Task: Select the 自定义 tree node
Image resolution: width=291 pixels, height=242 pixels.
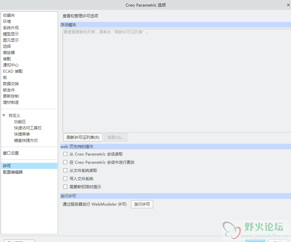Action: (14, 116)
